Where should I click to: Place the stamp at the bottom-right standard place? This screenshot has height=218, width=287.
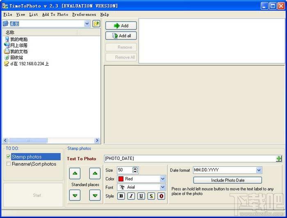click(95, 195)
